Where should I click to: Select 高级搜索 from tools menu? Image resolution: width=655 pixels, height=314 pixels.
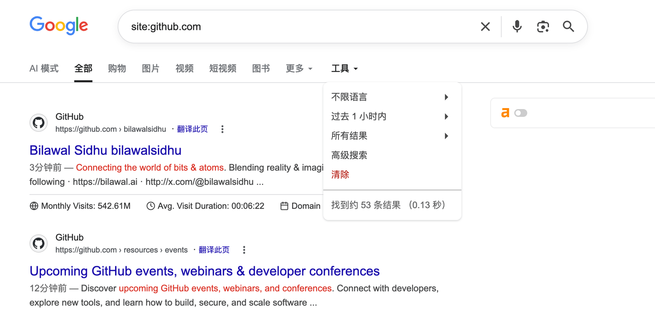(349, 155)
